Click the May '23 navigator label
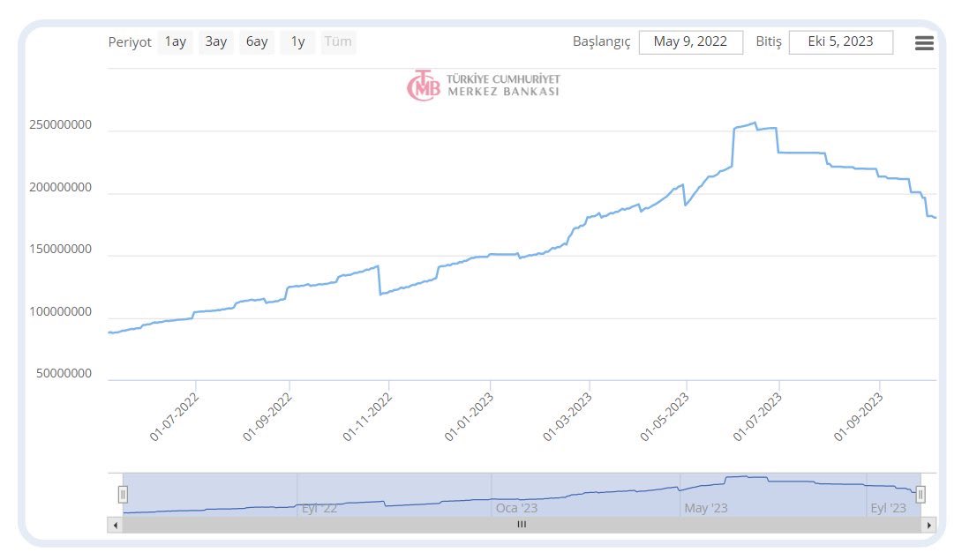The width and height of the screenshot is (962, 560). pyautogui.click(x=705, y=508)
